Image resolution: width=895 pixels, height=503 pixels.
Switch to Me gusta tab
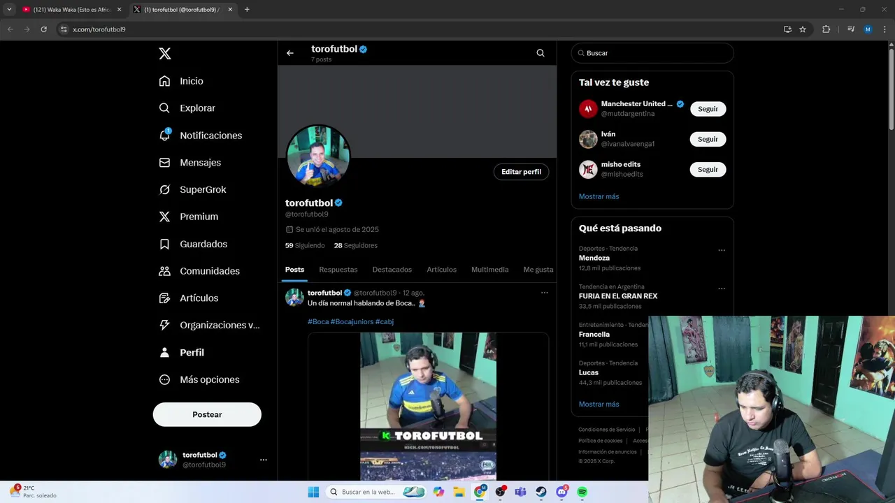coord(538,270)
